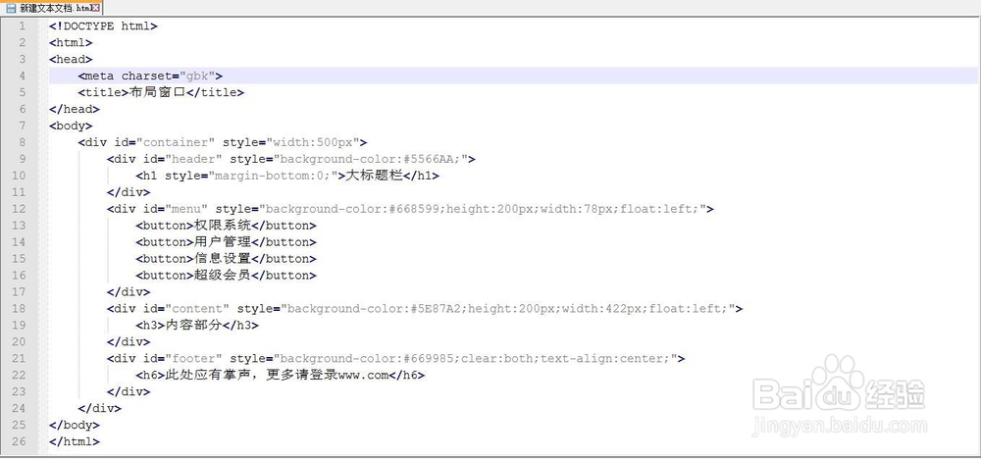Screen dimensions: 981x459
Task: Click the 超级会员 button code line
Action: pos(226,276)
